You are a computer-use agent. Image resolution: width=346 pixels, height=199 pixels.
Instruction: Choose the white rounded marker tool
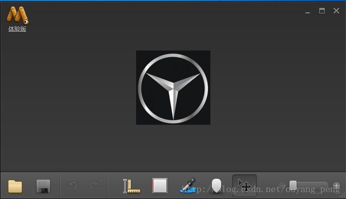pos(216,186)
